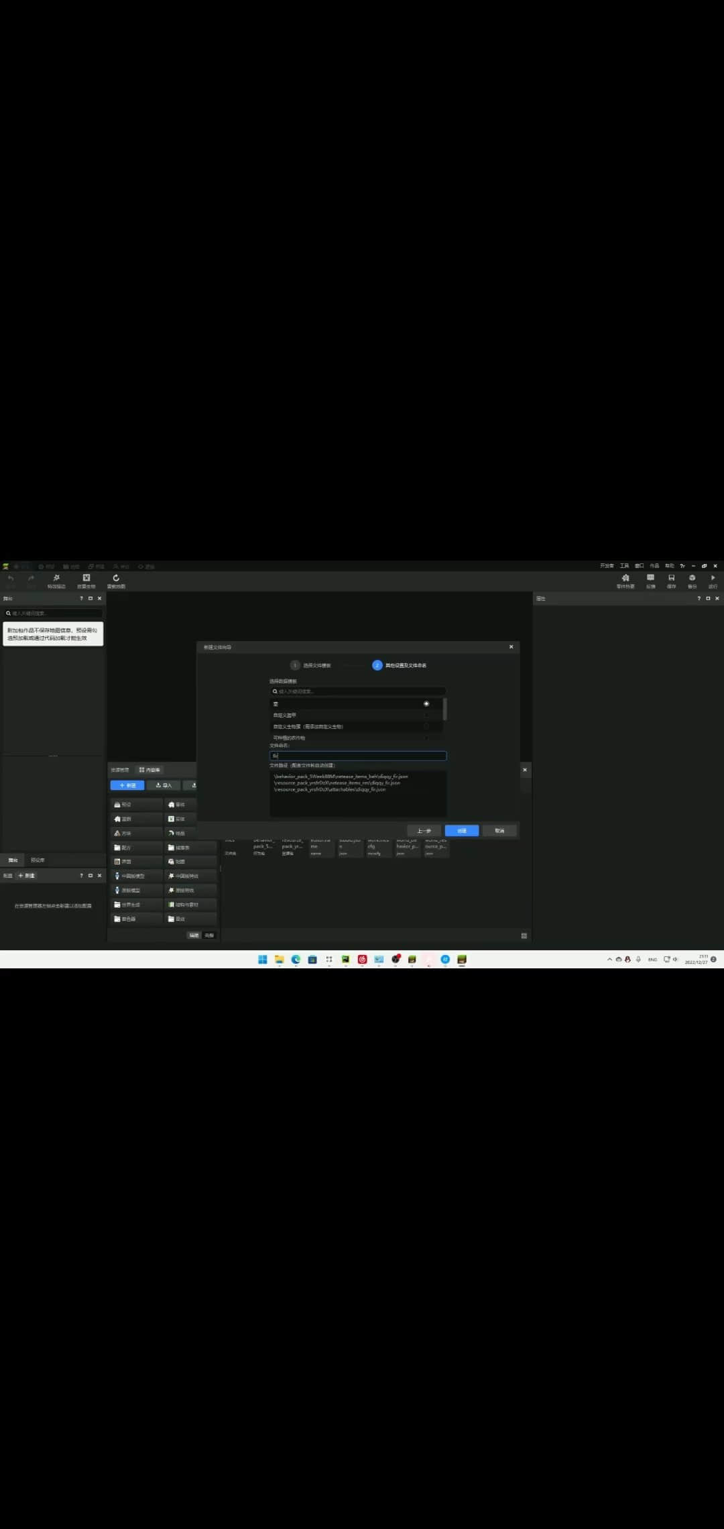Click the blue Create button in the wizard

pyautogui.click(x=461, y=830)
